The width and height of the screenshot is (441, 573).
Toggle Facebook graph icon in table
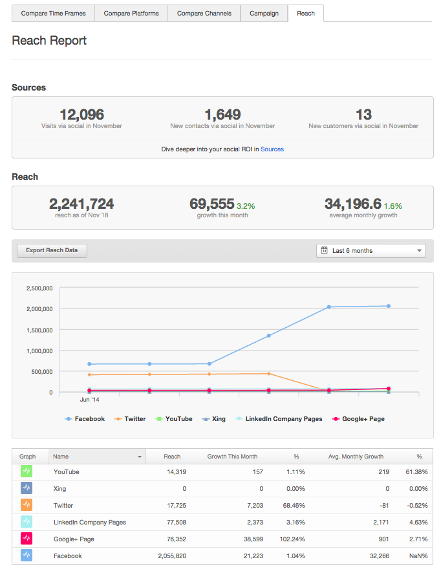[27, 556]
